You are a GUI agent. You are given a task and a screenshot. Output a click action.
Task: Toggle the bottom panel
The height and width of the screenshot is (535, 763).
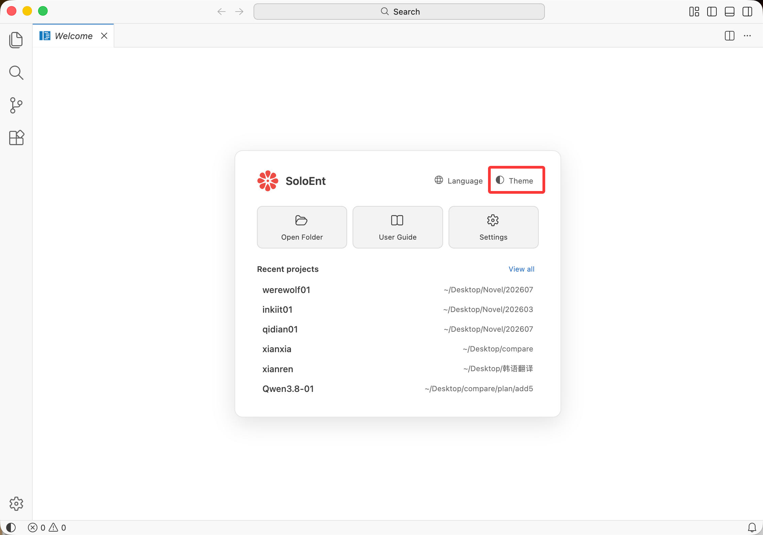pos(730,12)
